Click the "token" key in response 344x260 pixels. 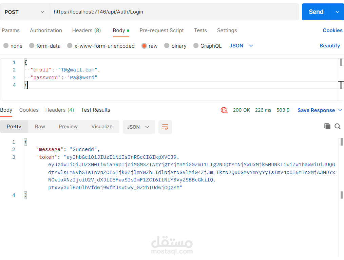tap(46, 157)
